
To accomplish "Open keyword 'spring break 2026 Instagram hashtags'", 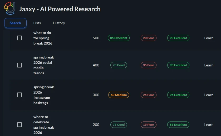I will 43,95.
